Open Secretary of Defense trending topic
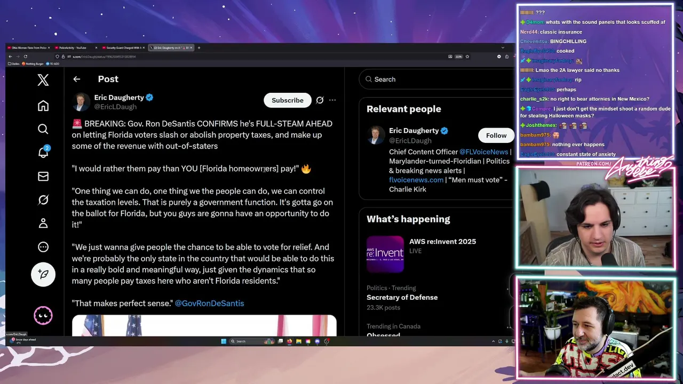 [x=402, y=298]
